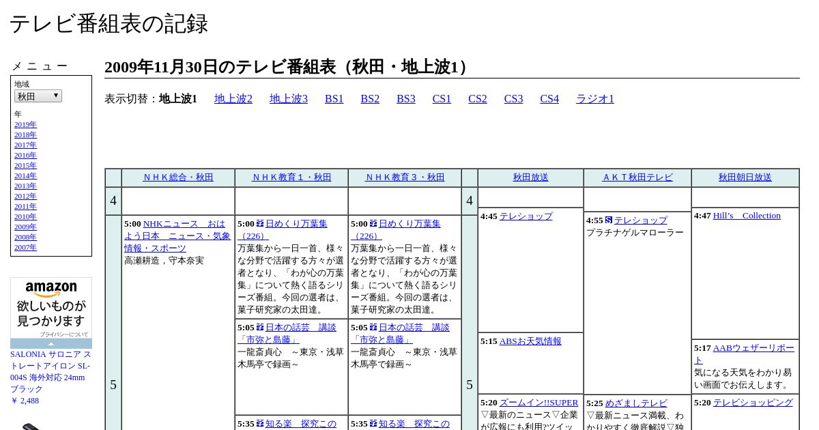Open the 2014年 archive link
The image size is (819, 430).
point(25,175)
